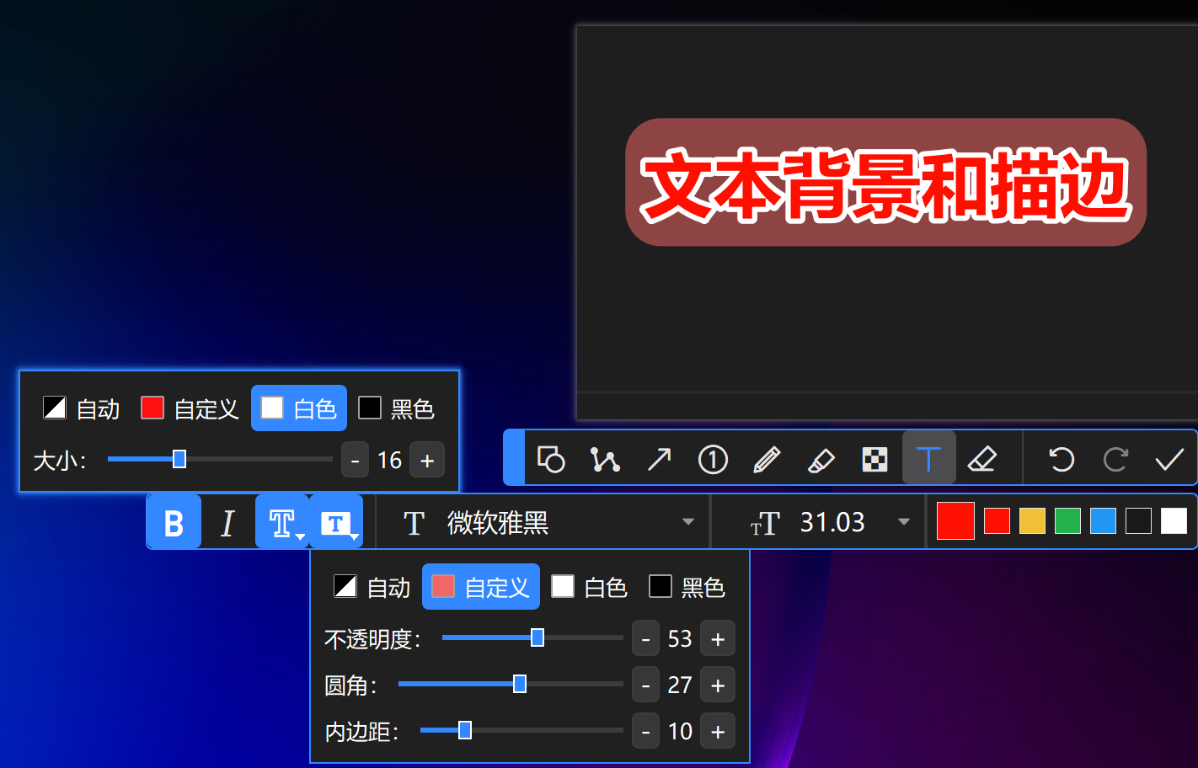The width and height of the screenshot is (1198, 768).
Task: Select the numbered step marker tool
Action: click(x=712, y=459)
